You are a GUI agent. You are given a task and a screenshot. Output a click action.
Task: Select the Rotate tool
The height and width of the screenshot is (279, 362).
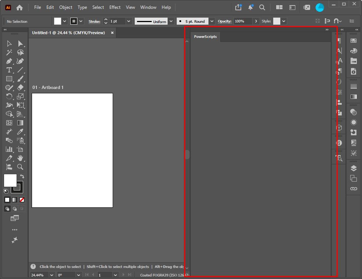pyautogui.click(x=9, y=96)
